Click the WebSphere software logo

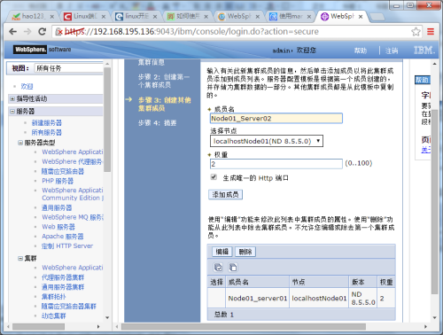(42, 50)
